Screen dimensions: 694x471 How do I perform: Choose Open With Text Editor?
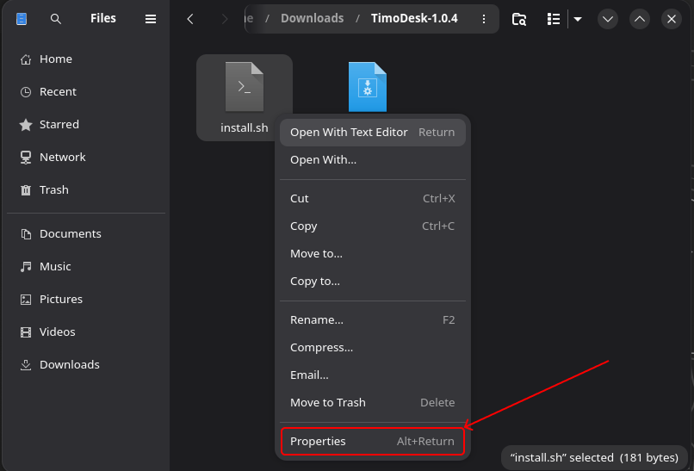click(373, 133)
